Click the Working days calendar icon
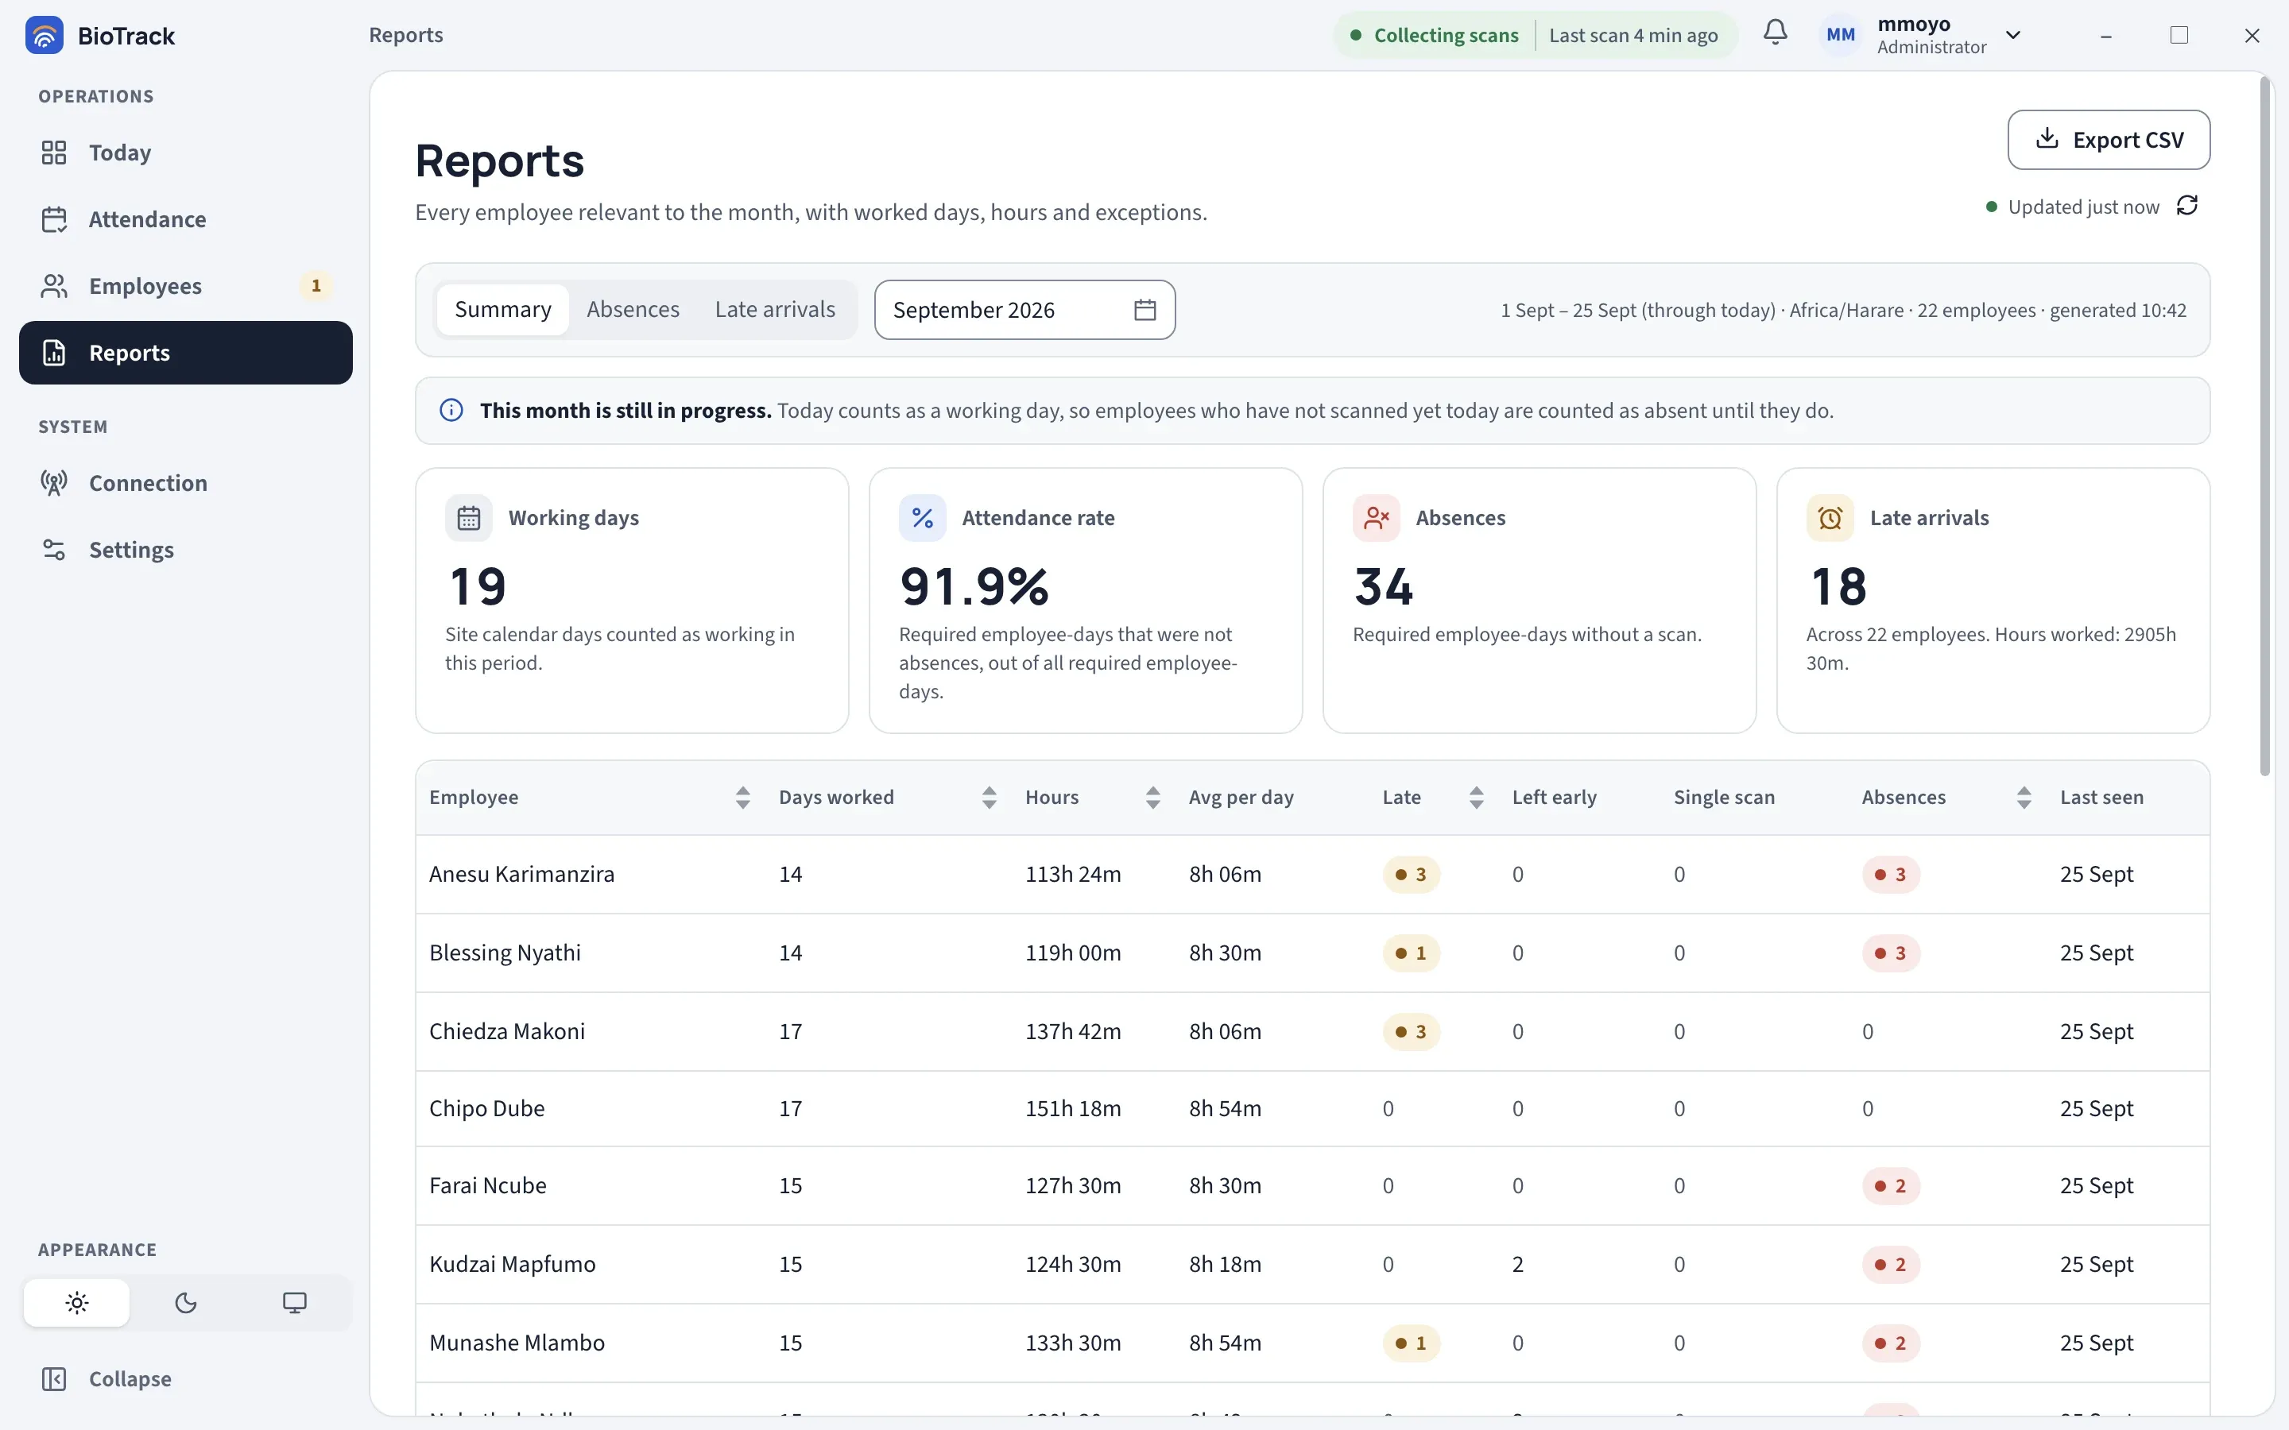The width and height of the screenshot is (2289, 1430). (x=469, y=518)
